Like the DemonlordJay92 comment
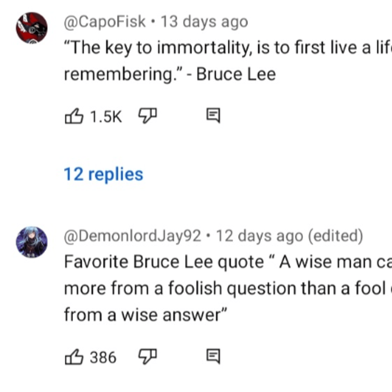This screenshot has width=392, height=392. tap(74, 357)
